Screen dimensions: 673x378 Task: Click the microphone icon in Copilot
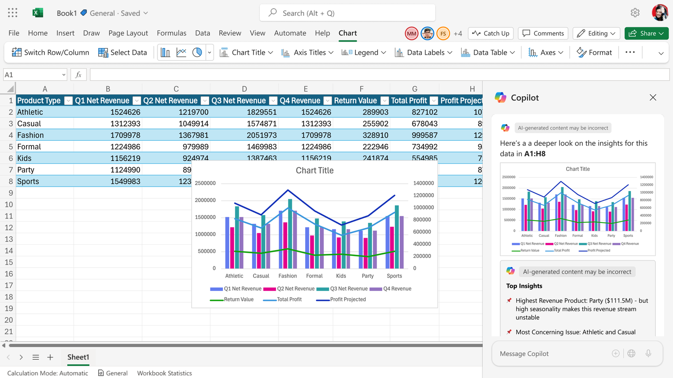pos(648,353)
